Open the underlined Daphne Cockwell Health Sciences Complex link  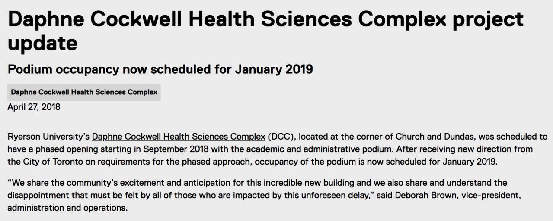click(x=179, y=137)
